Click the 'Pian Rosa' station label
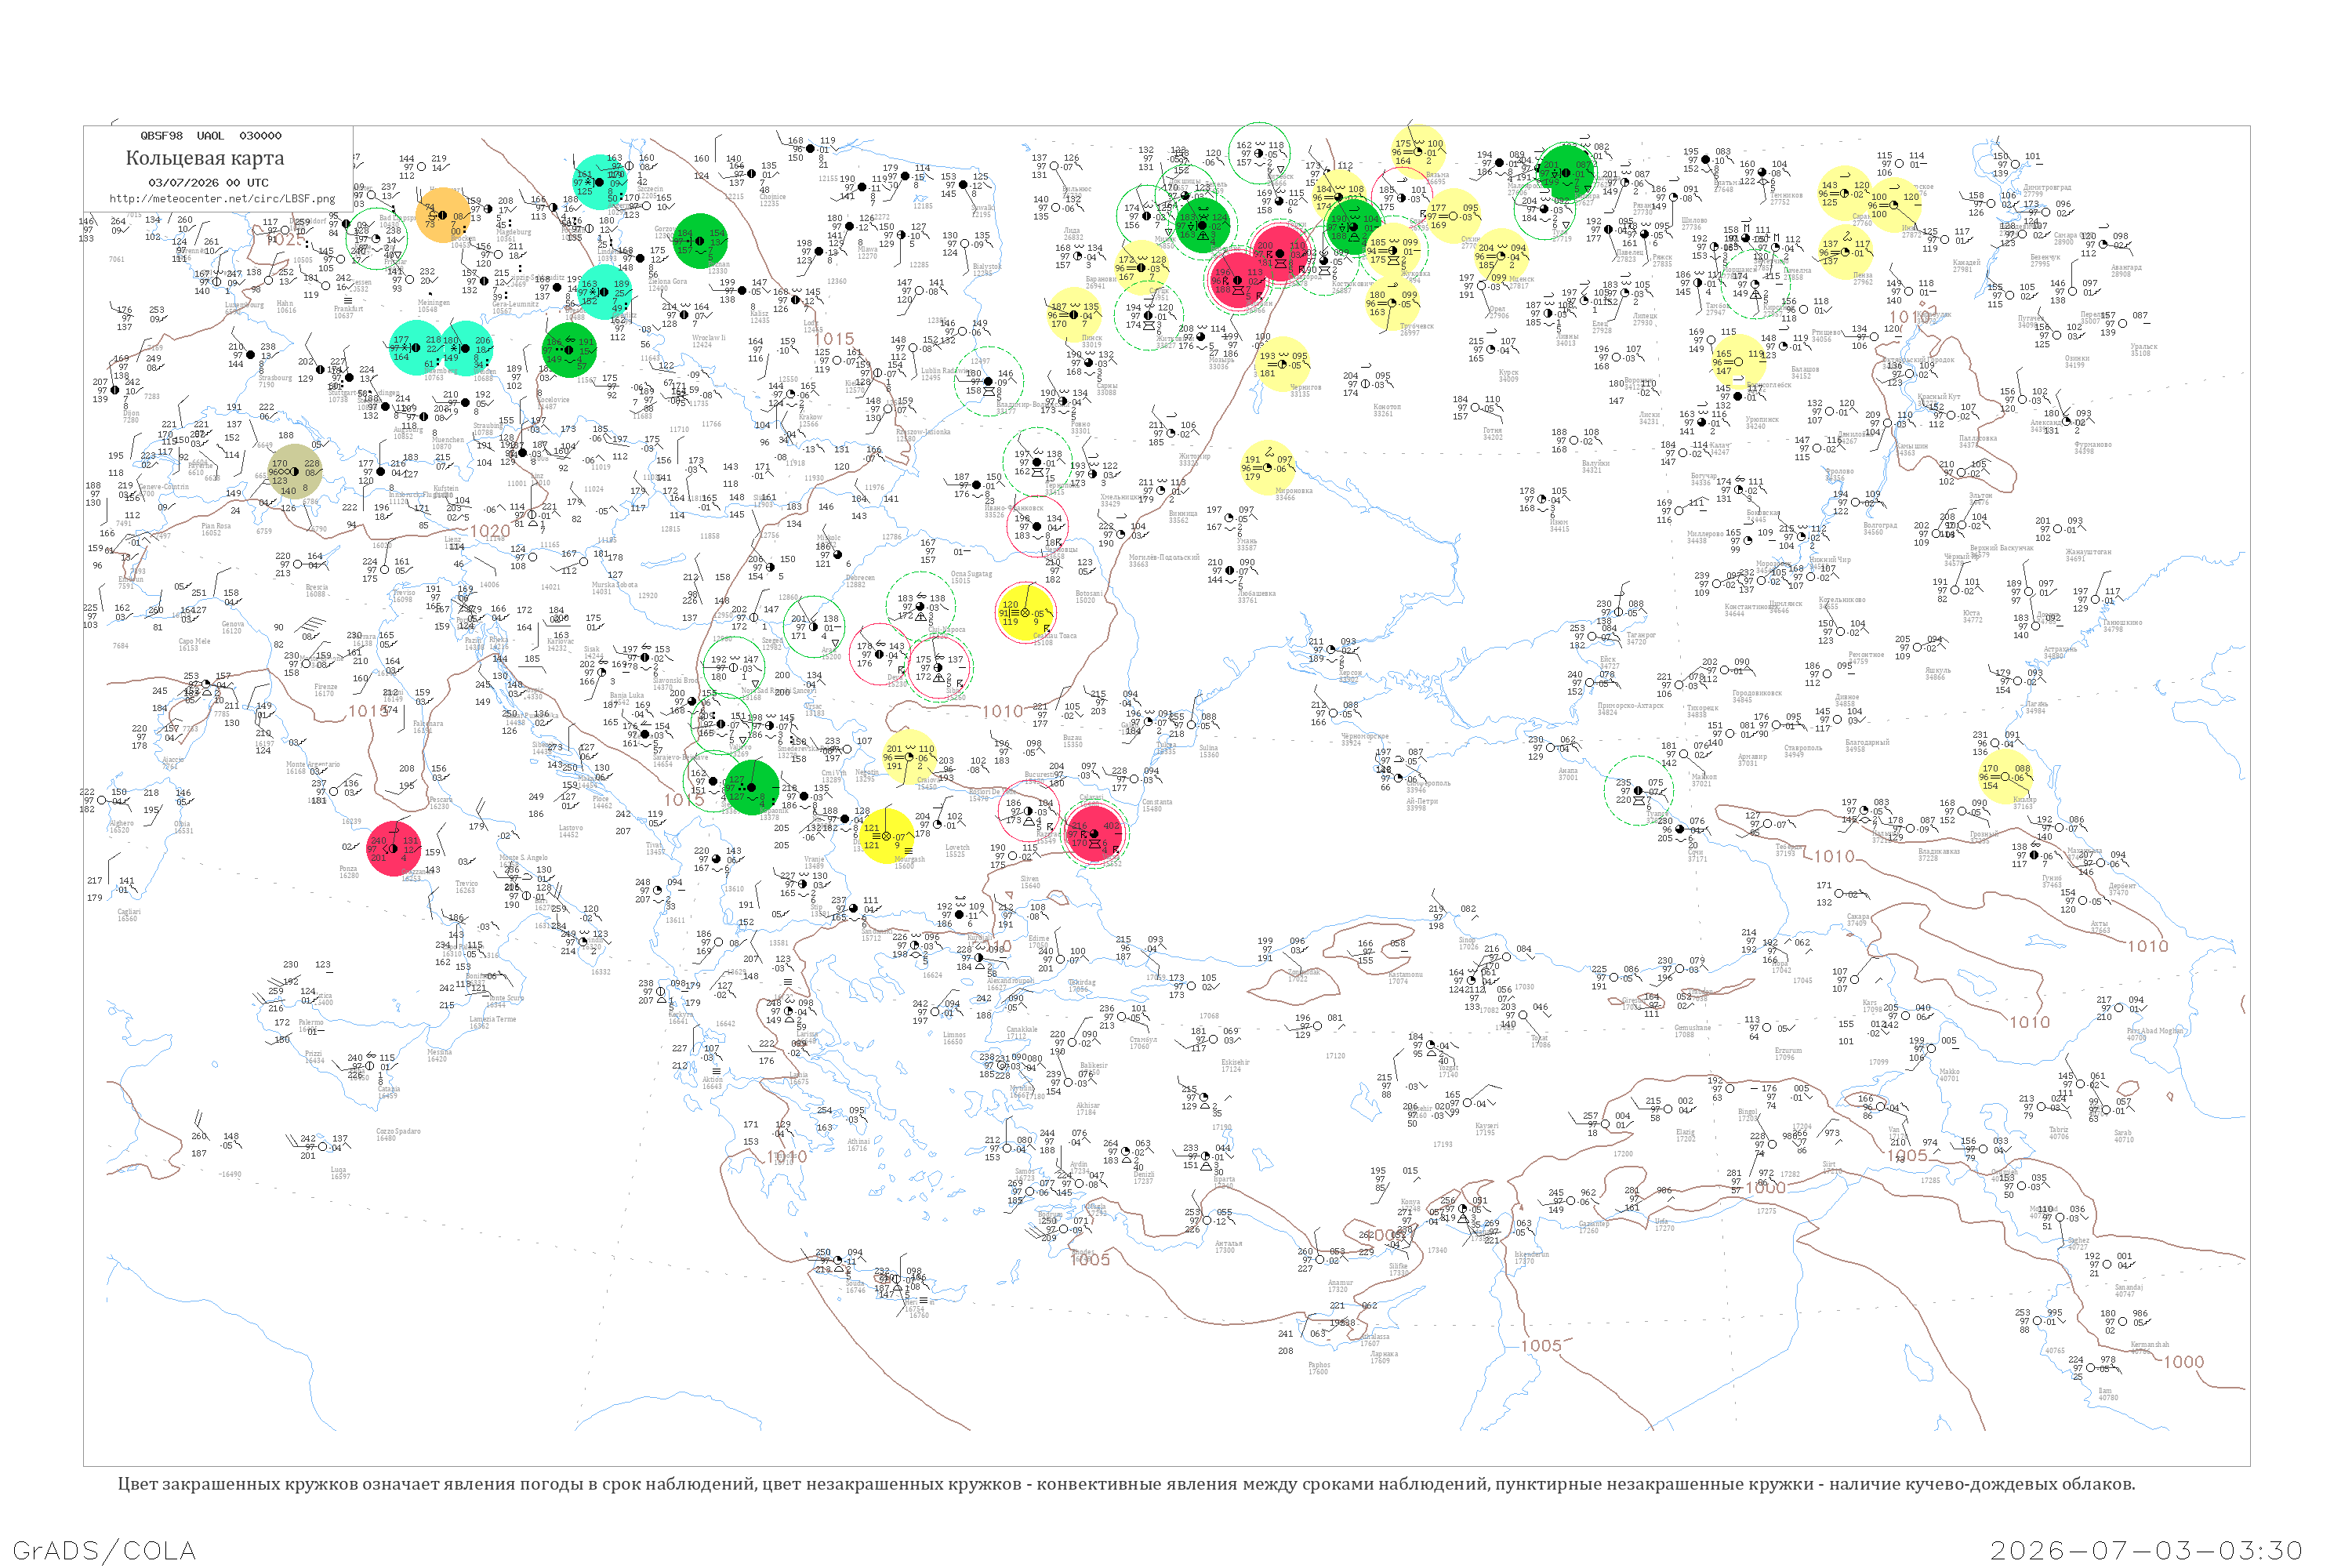Screen dimensions: 2352x1568 (x=215, y=526)
